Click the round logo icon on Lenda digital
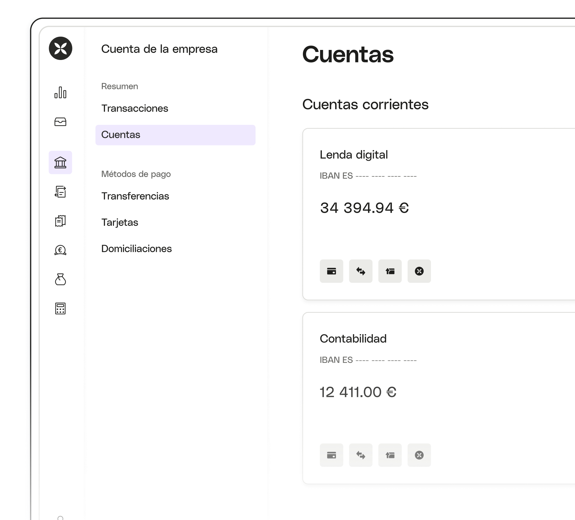Image resolution: width=575 pixels, height=520 pixels. pos(419,271)
